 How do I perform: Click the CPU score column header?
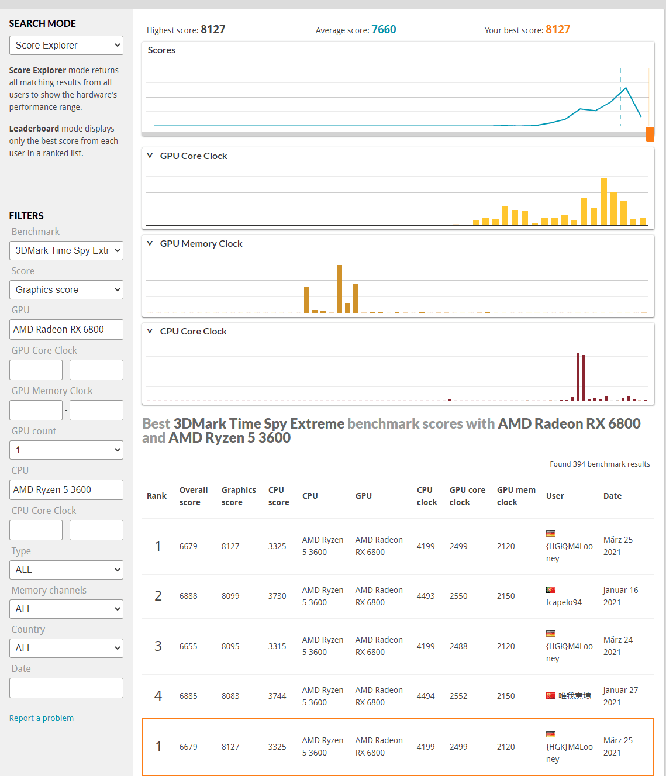click(x=278, y=496)
